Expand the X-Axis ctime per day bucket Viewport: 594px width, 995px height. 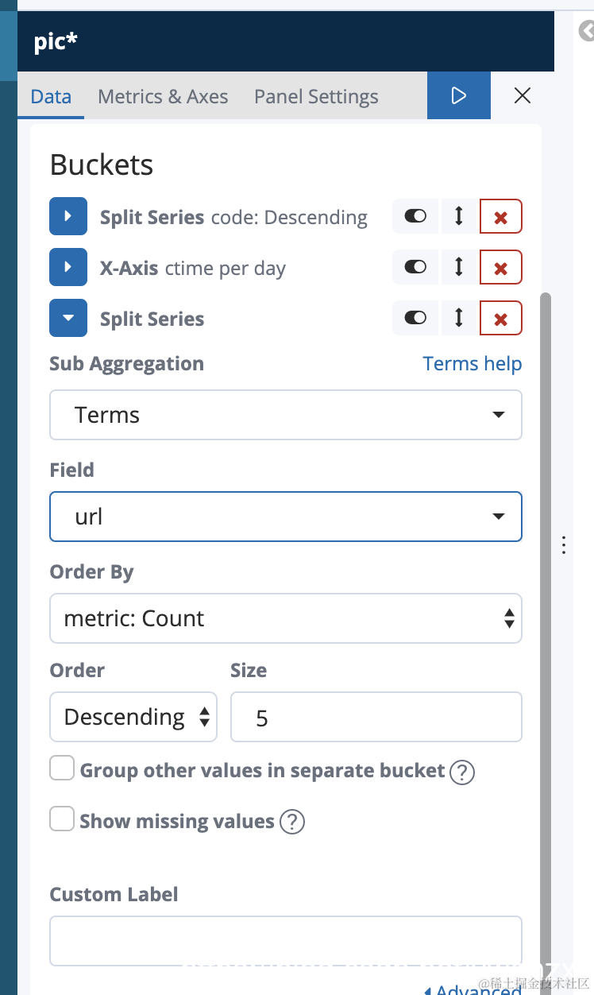(68, 267)
